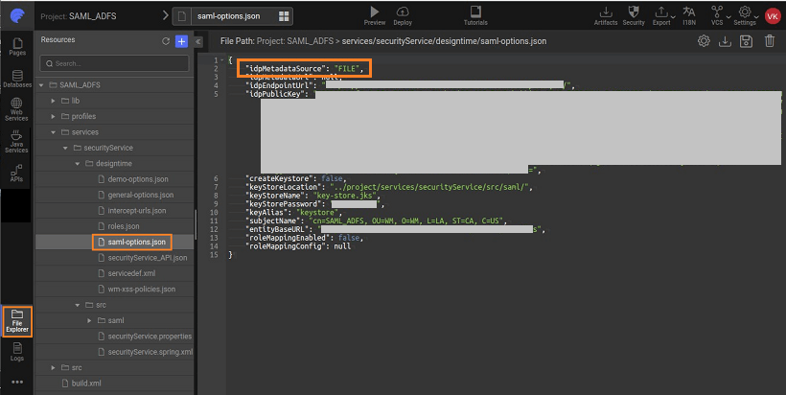Image resolution: width=786 pixels, height=395 pixels.
Task: Click the Preview play icon
Action: pyautogui.click(x=375, y=12)
